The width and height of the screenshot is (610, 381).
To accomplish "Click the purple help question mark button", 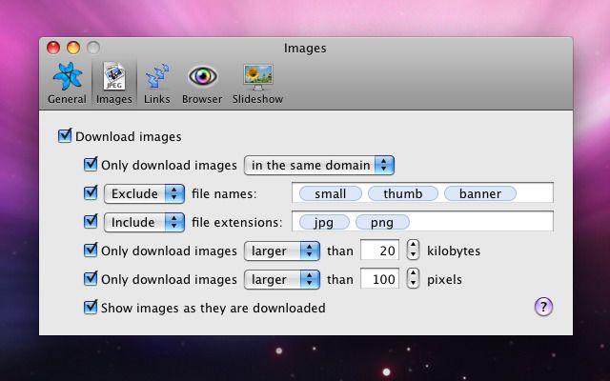I will coord(544,307).
